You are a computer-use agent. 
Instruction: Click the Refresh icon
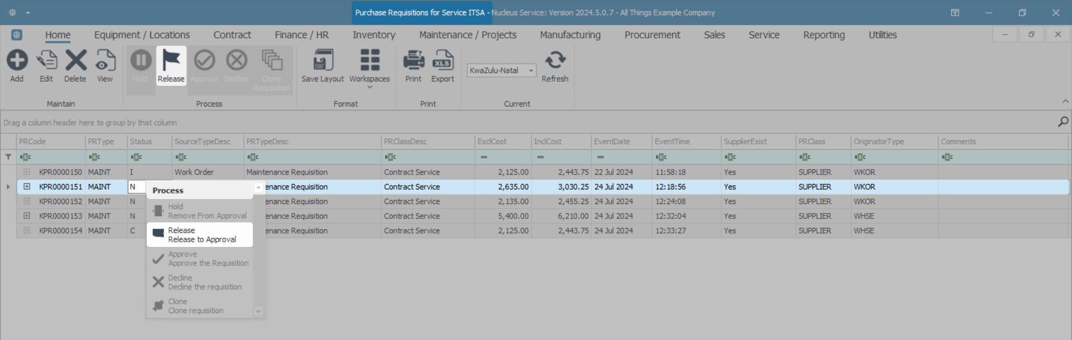[x=555, y=60]
